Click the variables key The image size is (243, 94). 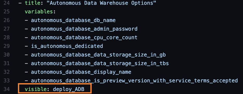coord(39,12)
